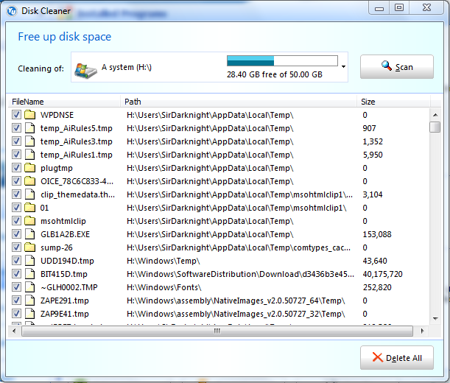Click the WPDNSE folder icon
Image resolution: width=450 pixels, height=383 pixels.
pyautogui.click(x=30, y=115)
